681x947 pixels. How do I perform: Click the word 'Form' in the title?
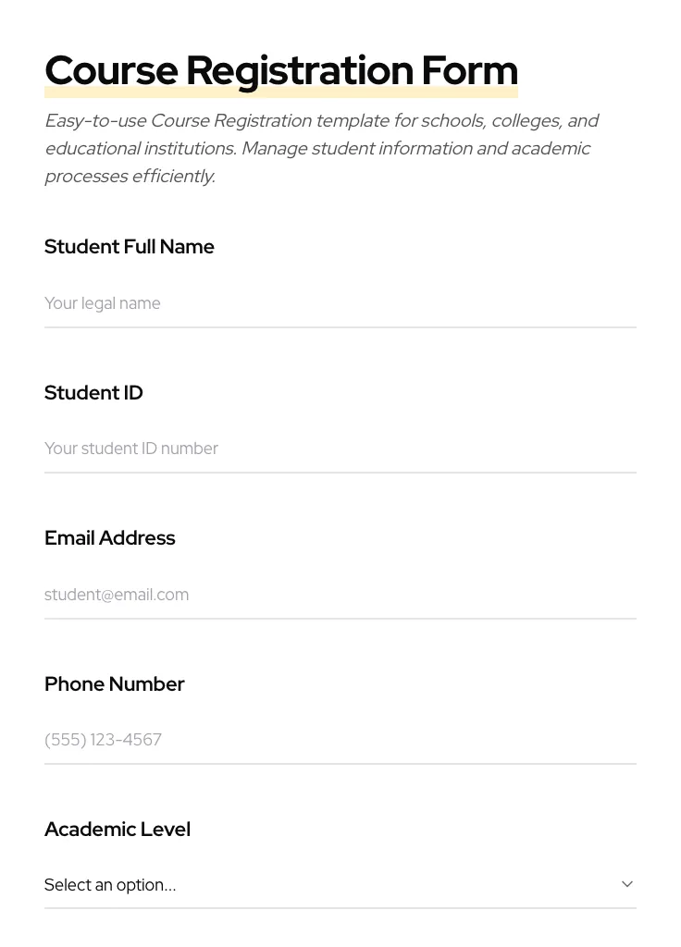(x=470, y=70)
